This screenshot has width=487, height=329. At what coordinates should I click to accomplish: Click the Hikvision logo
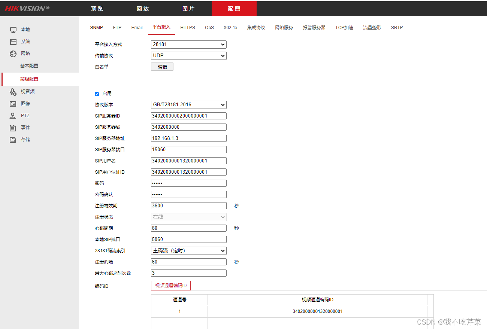coord(27,8)
